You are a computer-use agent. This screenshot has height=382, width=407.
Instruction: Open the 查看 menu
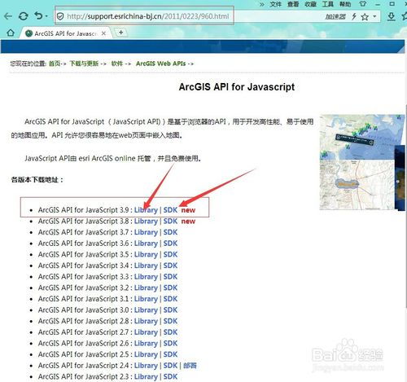point(293,4)
